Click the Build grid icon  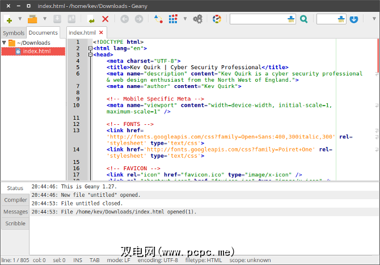pyautogui.click(x=173, y=19)
